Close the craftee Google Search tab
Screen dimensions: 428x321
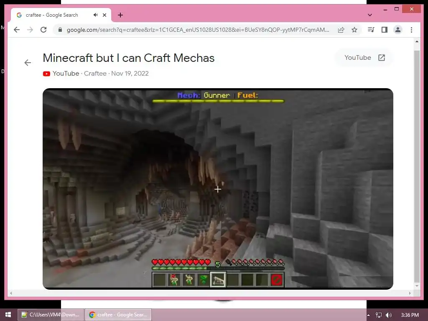pyautogui.click(x=104, y=15)
